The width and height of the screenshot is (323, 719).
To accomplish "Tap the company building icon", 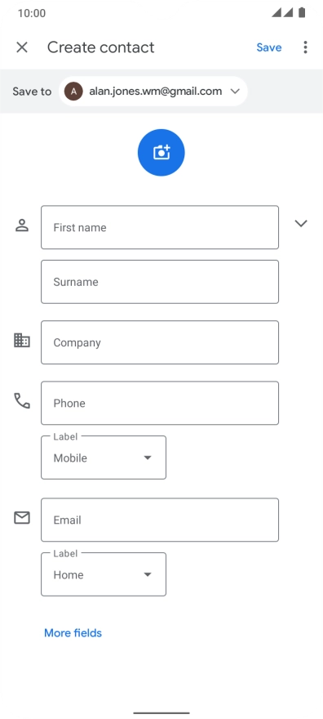I will click(x=22, y=340).
